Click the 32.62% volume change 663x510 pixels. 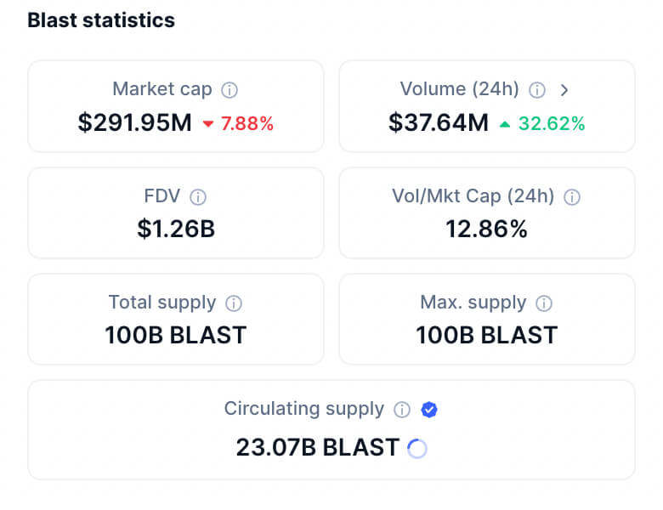pos(552,124)
